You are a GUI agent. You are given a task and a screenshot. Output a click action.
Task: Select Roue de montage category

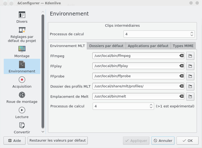[22, 97]
